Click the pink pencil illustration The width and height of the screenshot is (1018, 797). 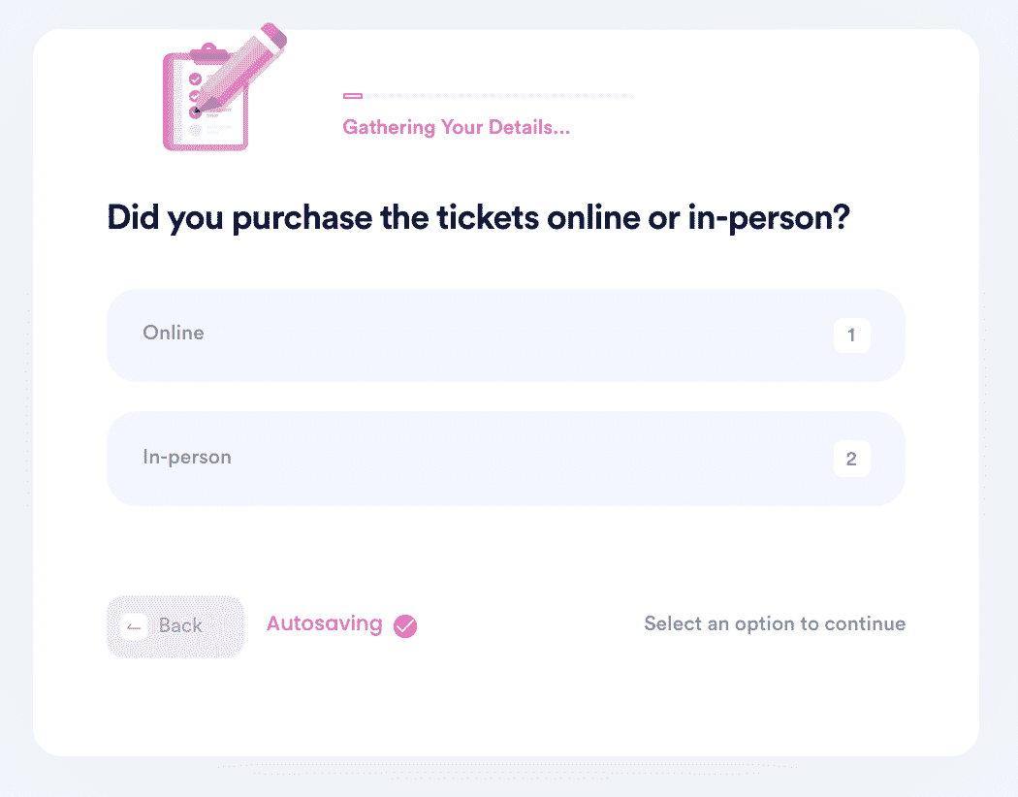click(240, 68)
